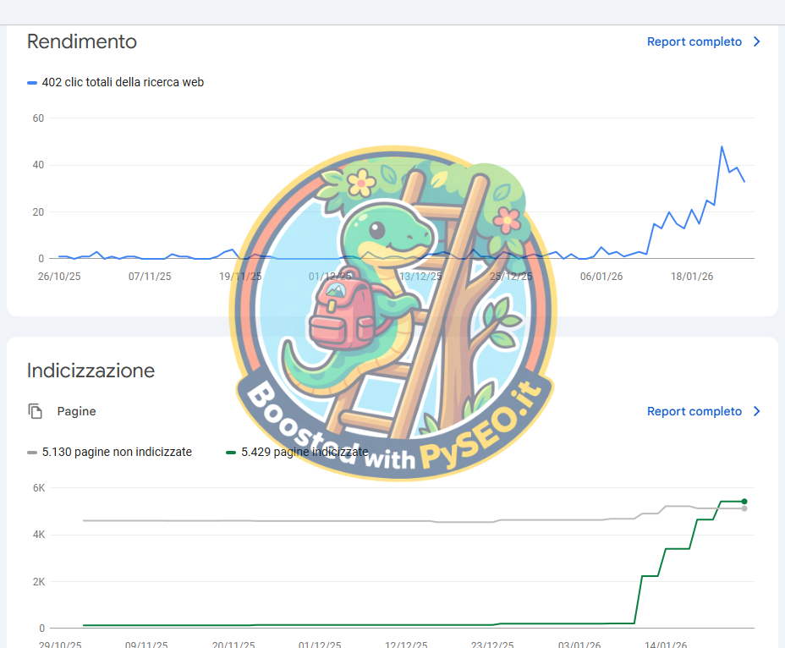Click the blue legend marker for clic totali
This screenshot has width=785, height=648.
[32, 83]
